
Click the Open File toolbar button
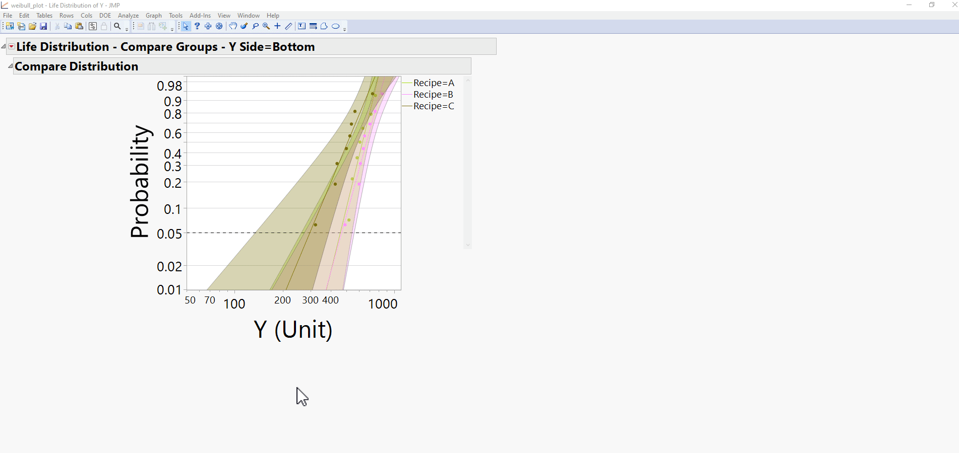32,26
